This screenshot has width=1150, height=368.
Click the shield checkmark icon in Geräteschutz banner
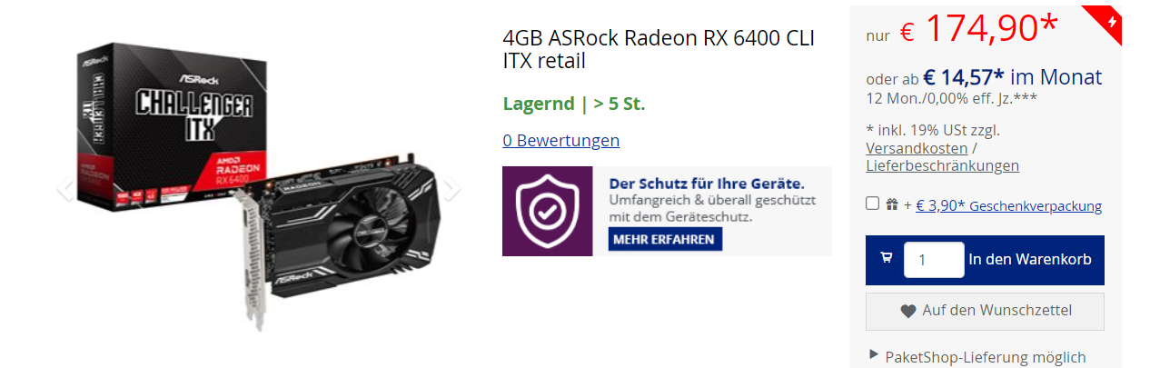pyautogui.click(x=547, y=211)
